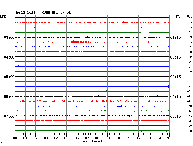Select minute tick label 08
Image resolution: width=193 pixels, height=146 pixels.
point(97,138)
